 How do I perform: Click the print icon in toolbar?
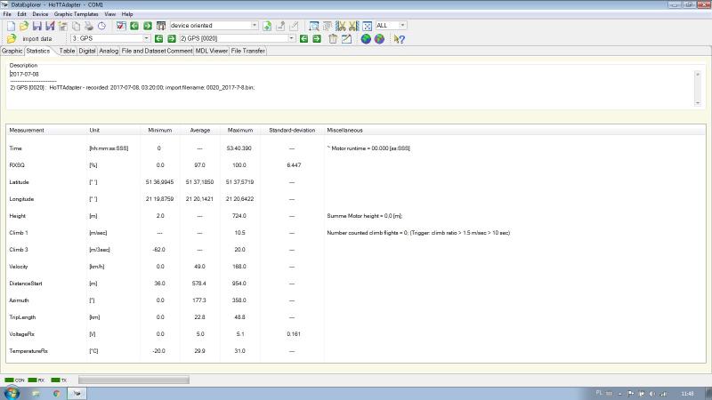click(89, 26)
